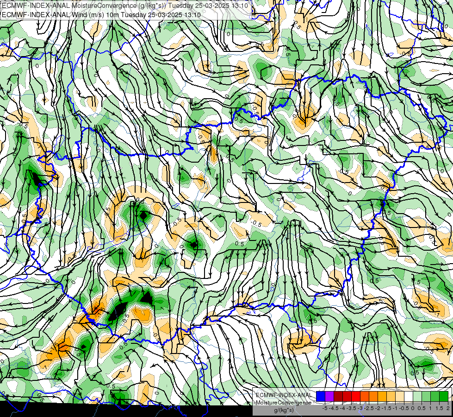453x417 pixels.
Task: Pick the darkest green swatch before 2
Action: tap(444, 397)
